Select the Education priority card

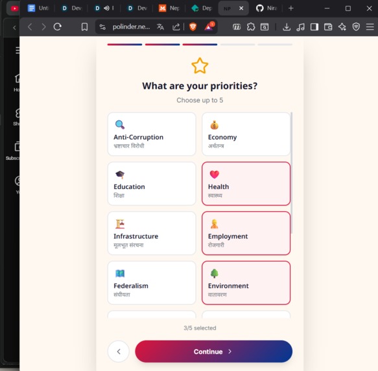point(152,183)
